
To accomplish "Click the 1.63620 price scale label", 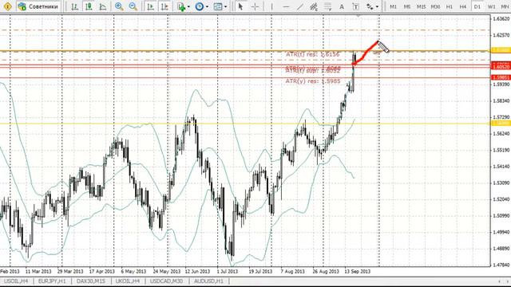I will pos(501,19).
